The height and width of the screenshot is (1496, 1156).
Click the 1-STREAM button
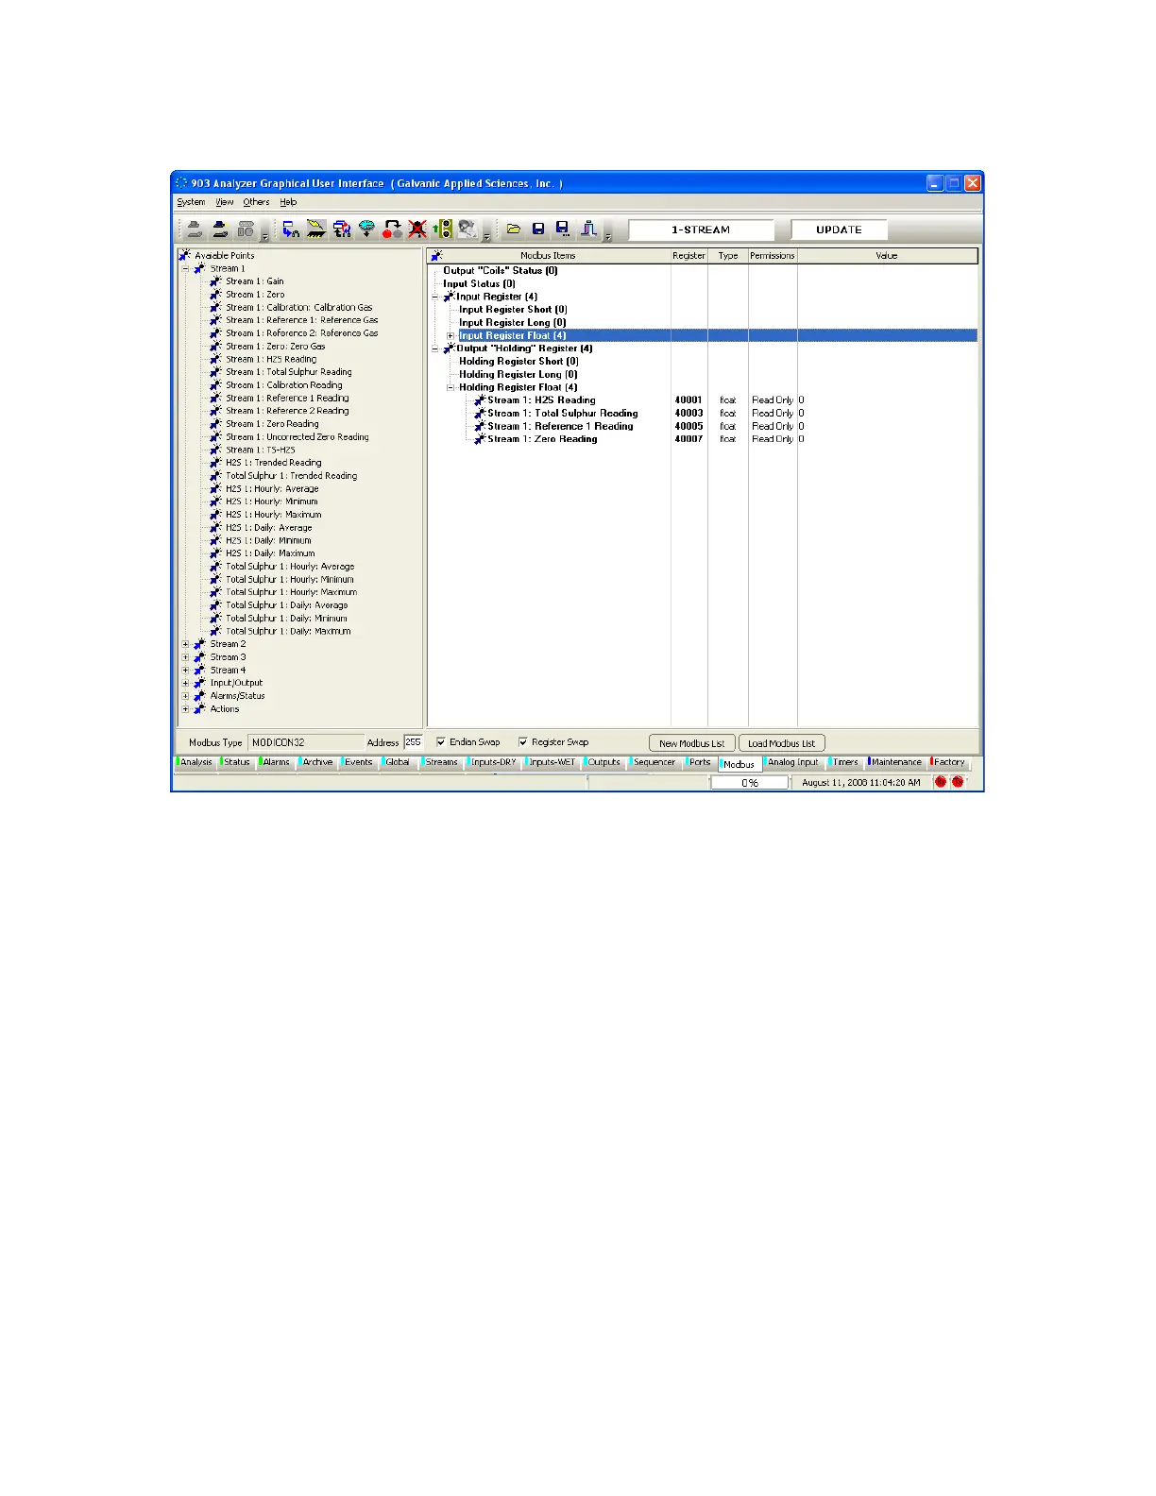coord(701,229)
